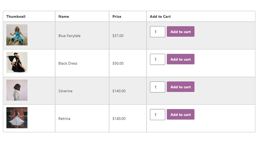Click the Black Dress product name
This screenshot has height=143, width=258.
(68, 63)
